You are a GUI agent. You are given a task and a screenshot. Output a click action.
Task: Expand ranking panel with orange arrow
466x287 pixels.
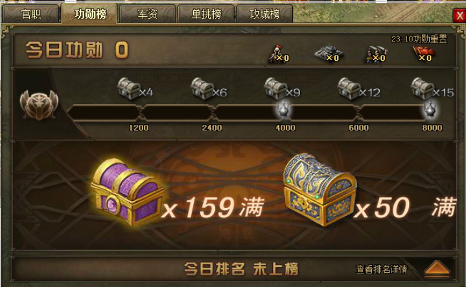437,269
